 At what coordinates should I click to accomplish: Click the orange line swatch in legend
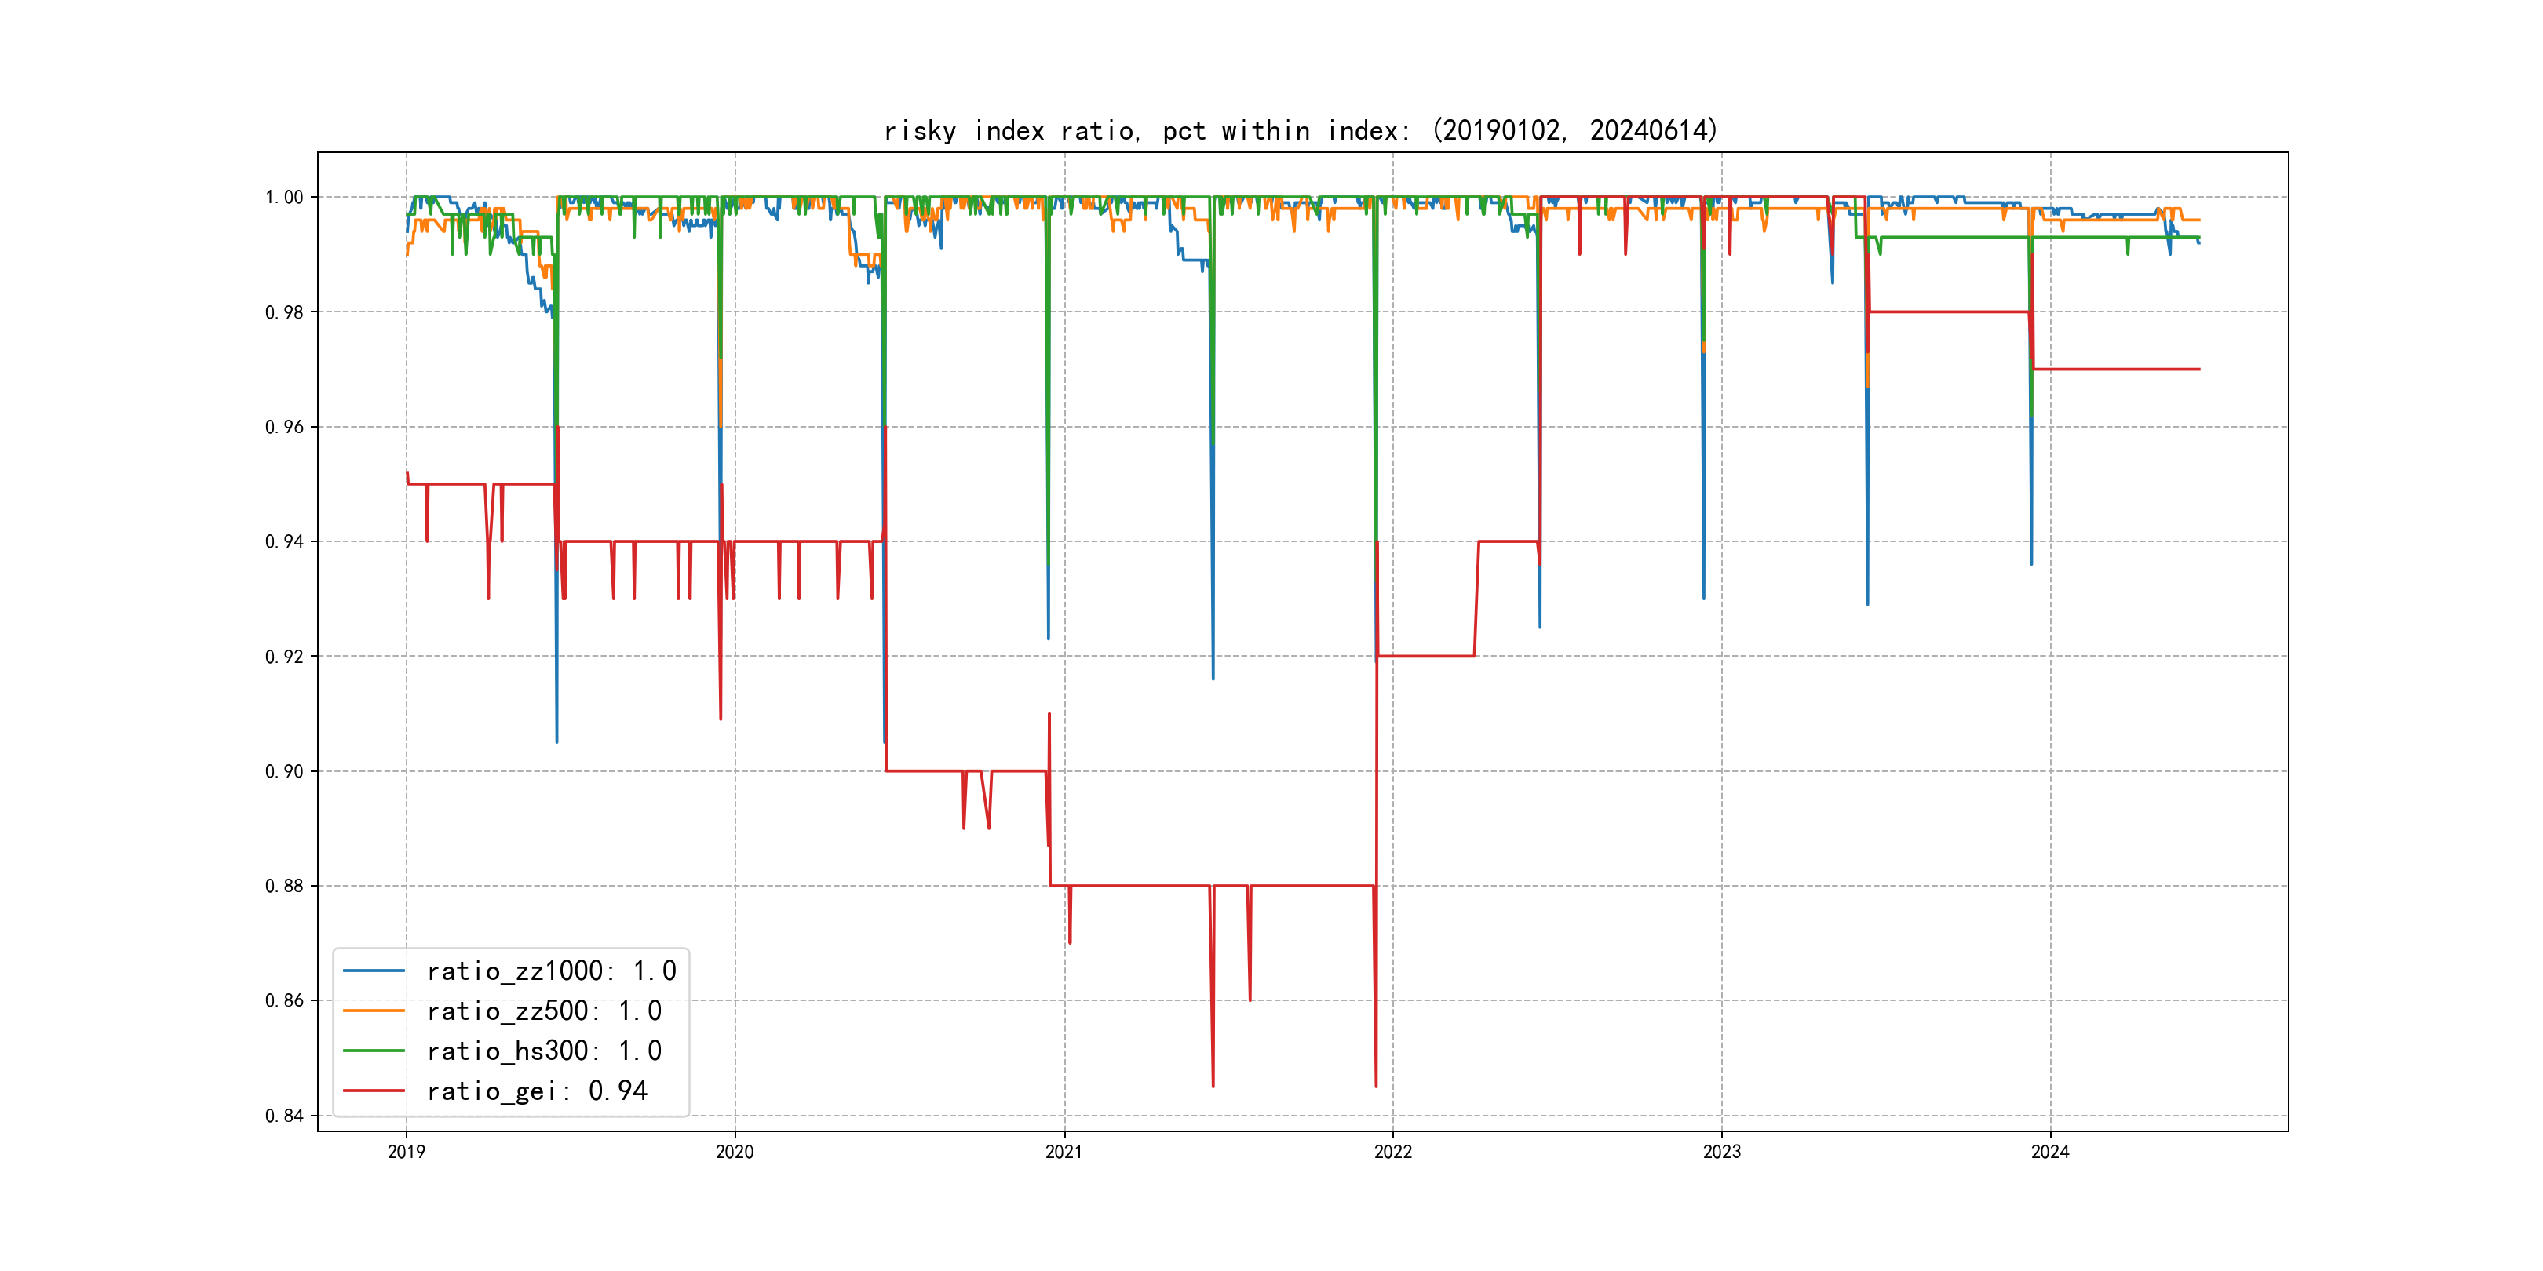[374, 1011]
